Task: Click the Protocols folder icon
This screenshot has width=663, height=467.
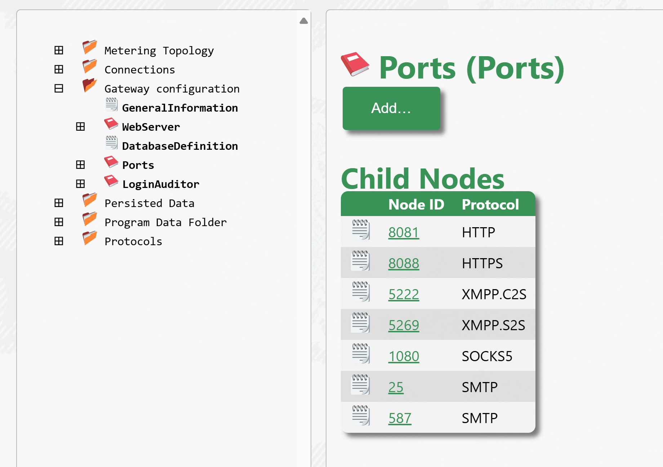Action: 90,238
